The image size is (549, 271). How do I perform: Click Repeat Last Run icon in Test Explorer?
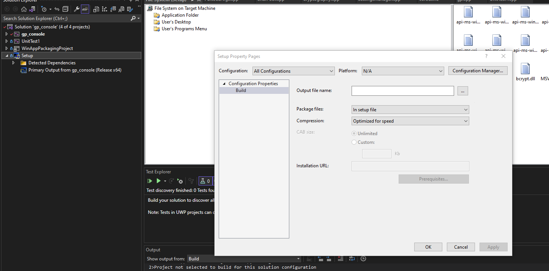pyautogui.click(x=172, y=181)
